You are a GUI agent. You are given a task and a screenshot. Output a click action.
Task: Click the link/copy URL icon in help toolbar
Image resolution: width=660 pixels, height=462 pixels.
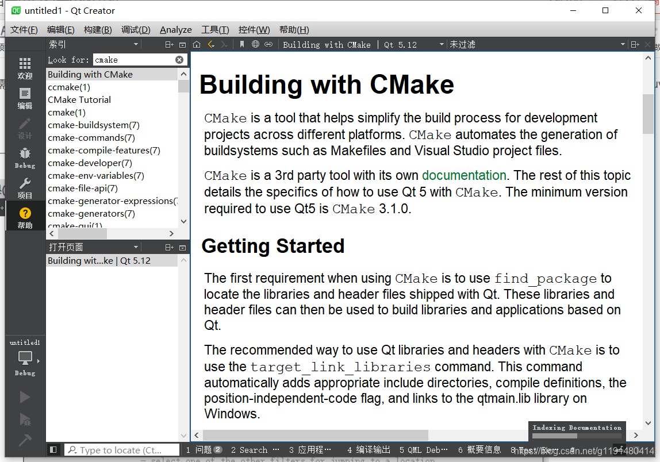268,45
